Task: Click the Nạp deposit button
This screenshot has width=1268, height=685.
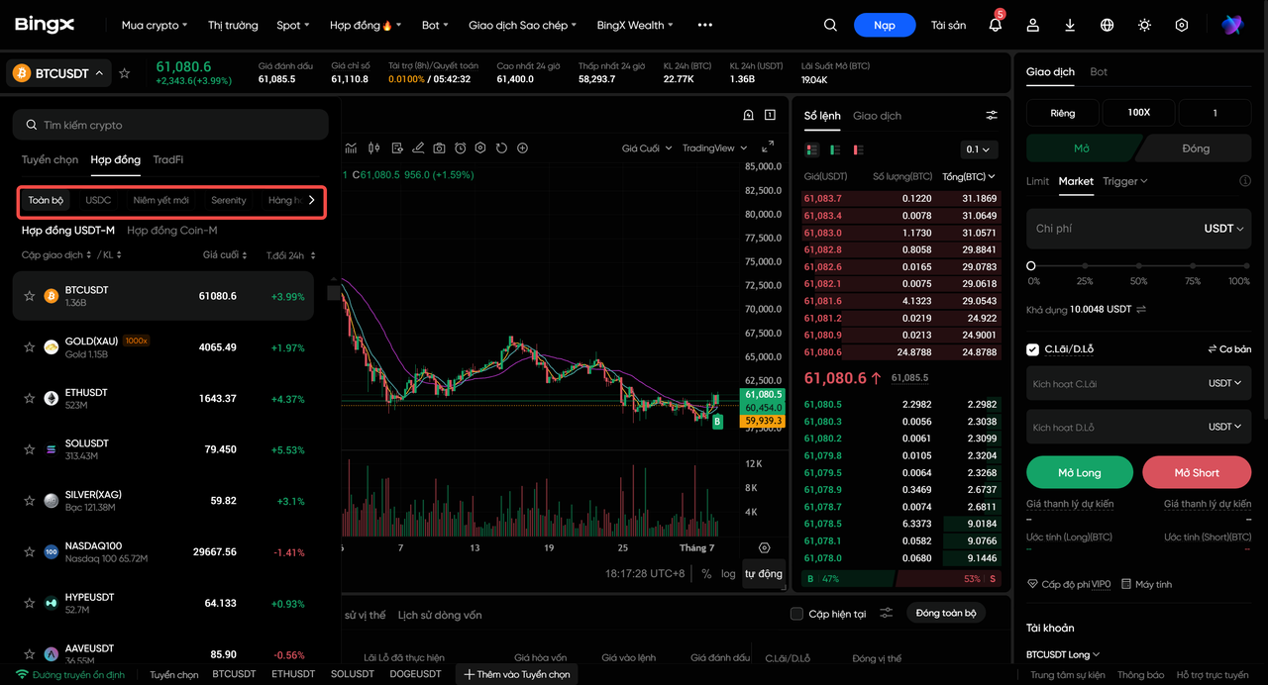Action: (885, 25)
